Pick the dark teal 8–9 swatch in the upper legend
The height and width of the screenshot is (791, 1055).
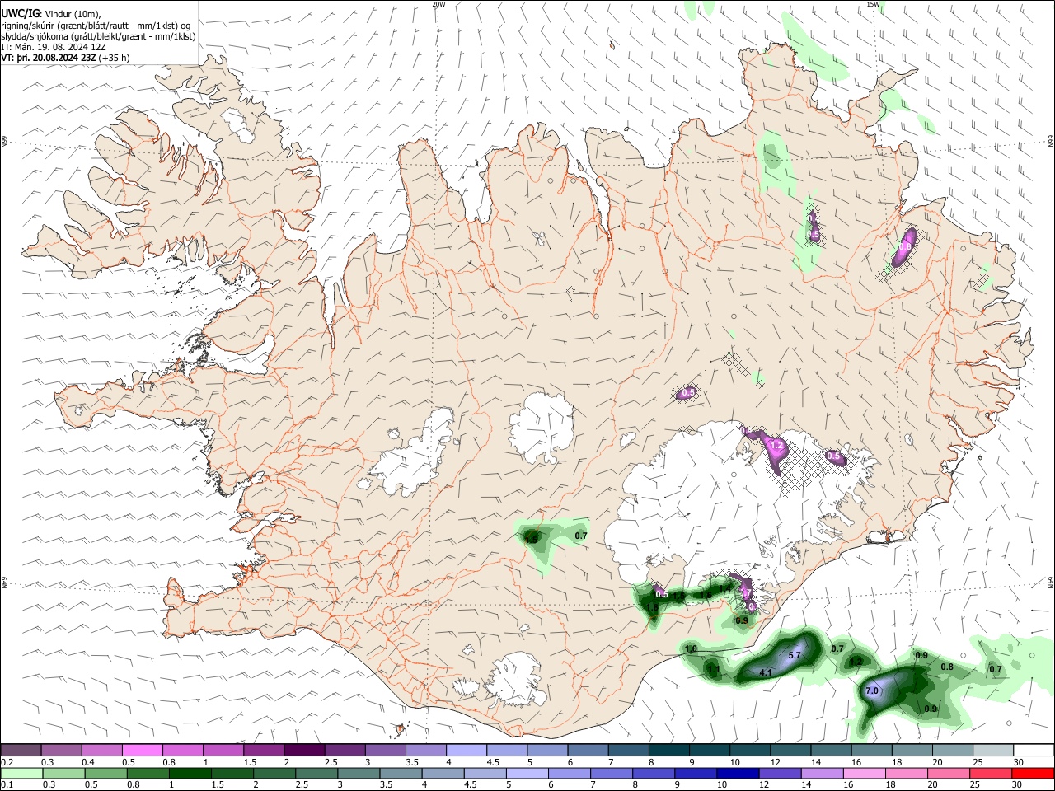[x=669, y=751]
